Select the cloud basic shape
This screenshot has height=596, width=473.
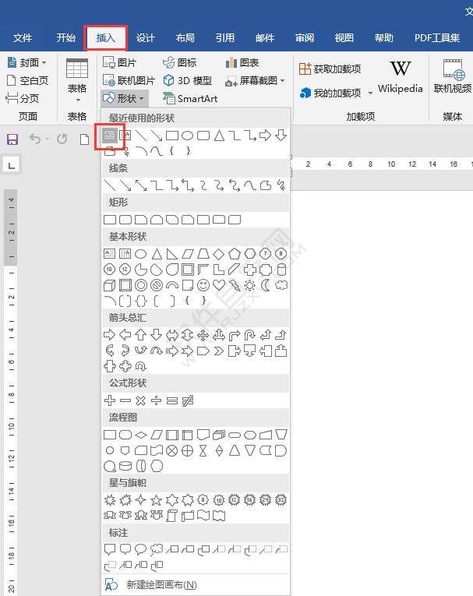tap(281, 284)
